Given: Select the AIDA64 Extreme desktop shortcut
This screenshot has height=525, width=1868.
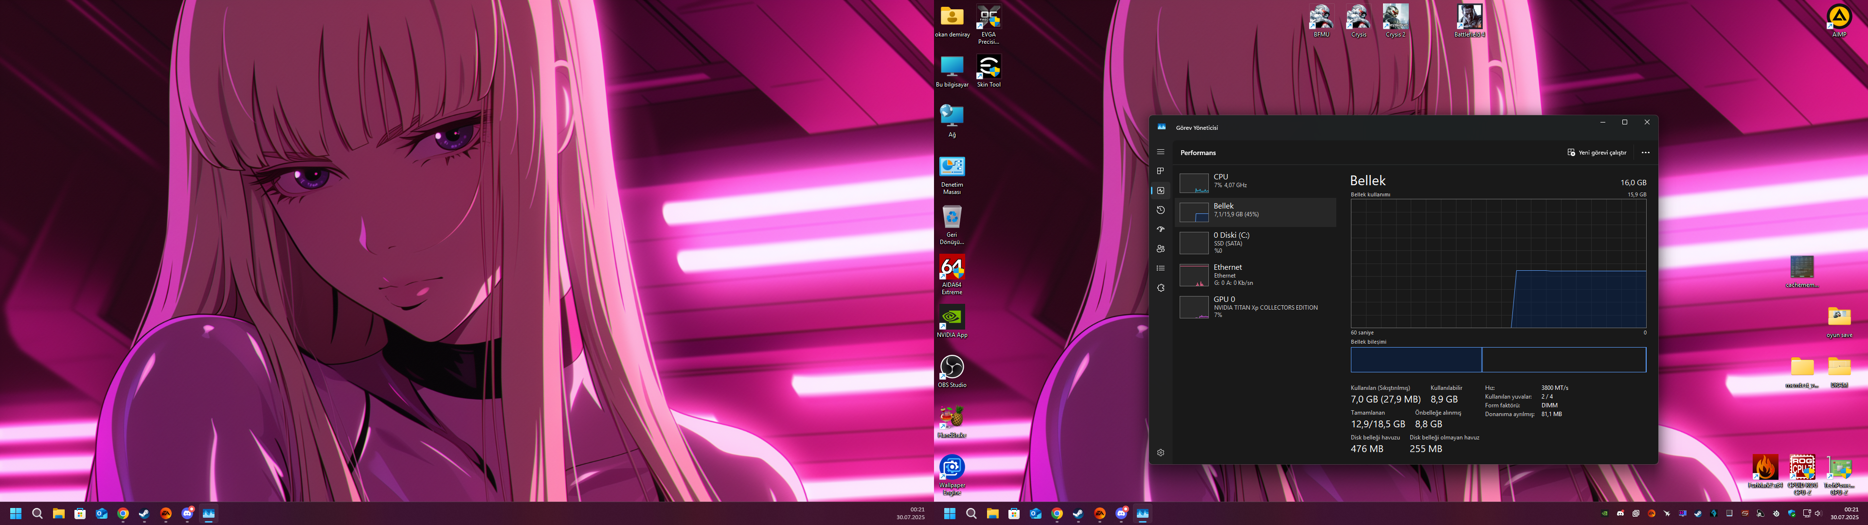Looking at the screenshot, I should [952, 275].
